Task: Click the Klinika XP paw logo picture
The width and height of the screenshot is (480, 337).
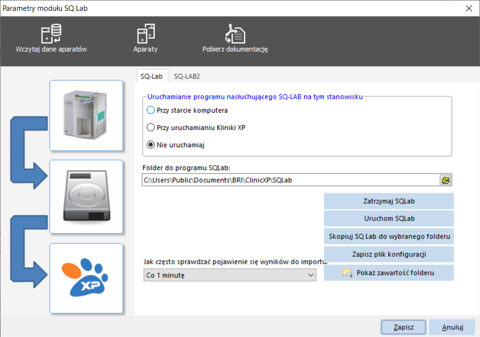Action: point(86,278)
